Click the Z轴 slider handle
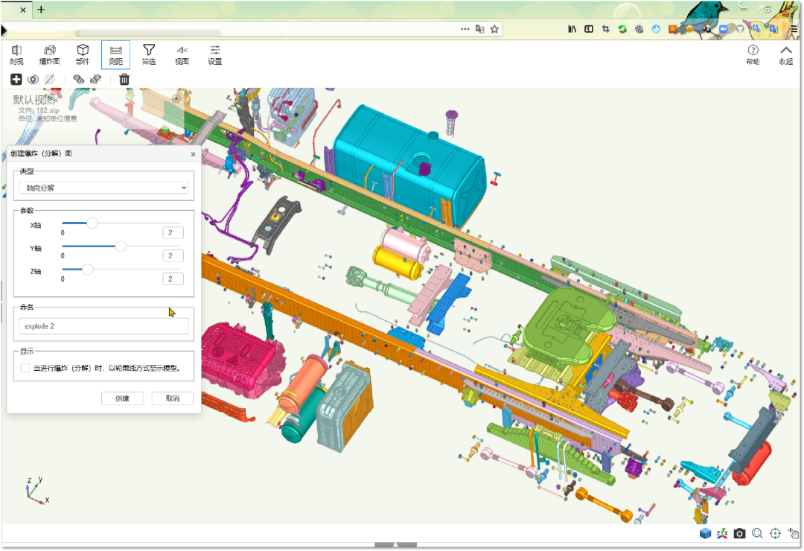Image resolution: width=804 pixels, height=551 pixels. pos(88,270)
